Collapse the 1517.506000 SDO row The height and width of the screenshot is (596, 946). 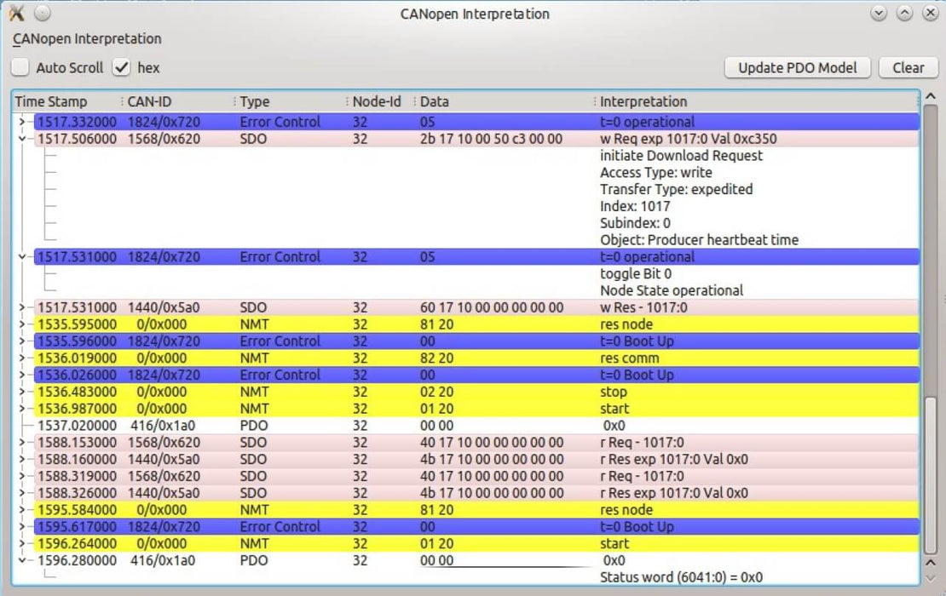click(22, 139)
